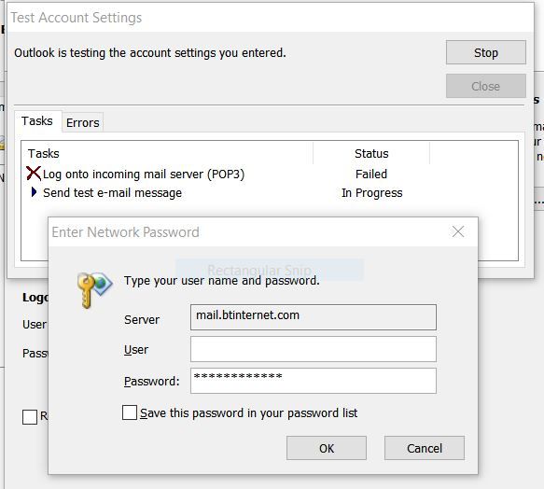Click the in-progress arrow marker icon
544x489 pixels.
pyautogui.click(x=34, y=192)
